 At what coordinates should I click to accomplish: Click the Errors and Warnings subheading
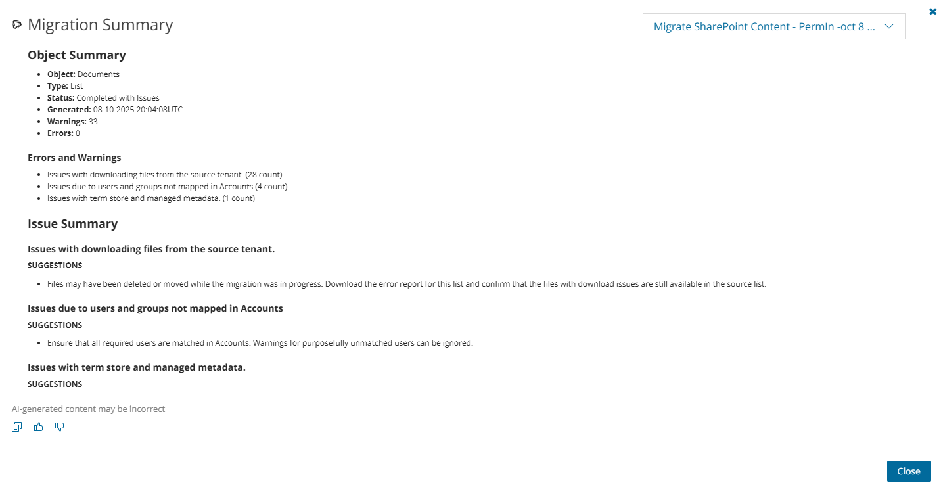[x=74, y=158]
